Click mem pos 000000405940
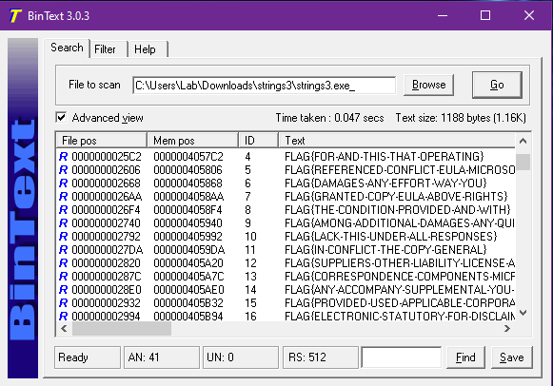Image resolution: width=553 pixels, height=386 pixels. coord(188,222)
